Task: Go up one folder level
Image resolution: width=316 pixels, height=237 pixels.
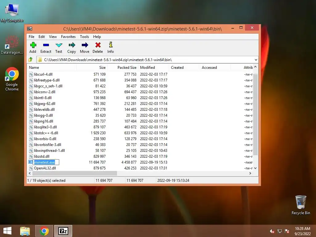Action: click(31, 60)
